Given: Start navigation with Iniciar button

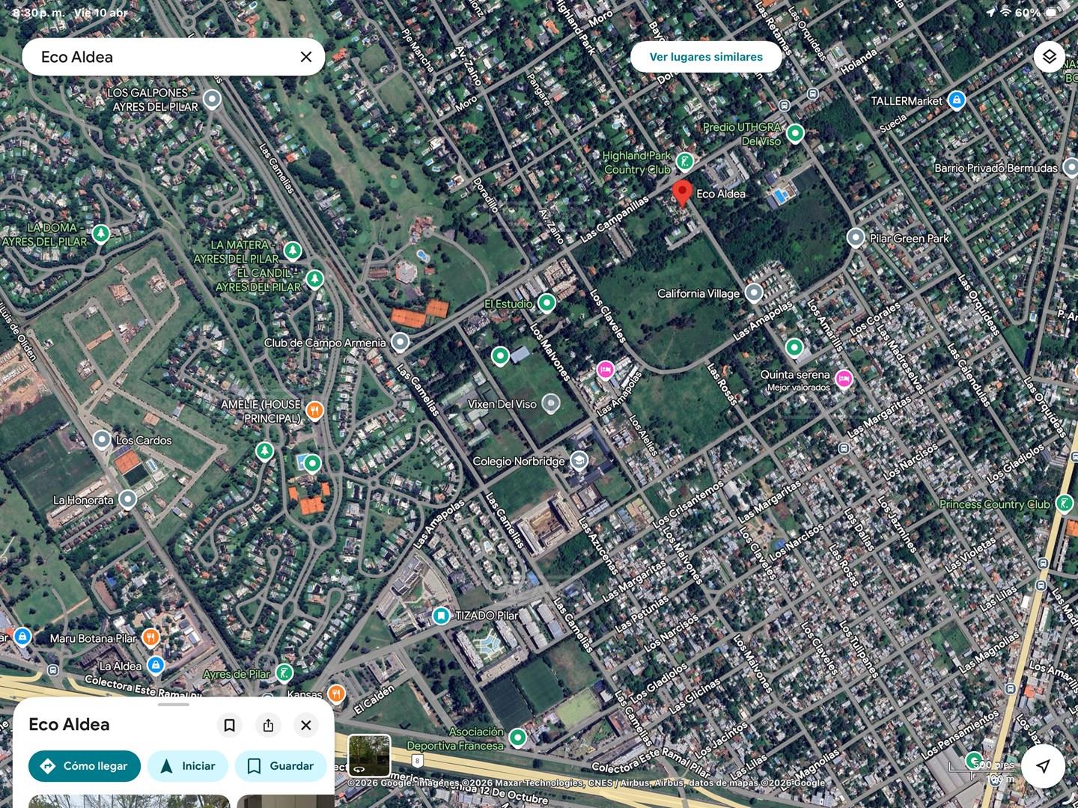Looking at the screenshot, I should pyautogui.click(x=187, y=766).
